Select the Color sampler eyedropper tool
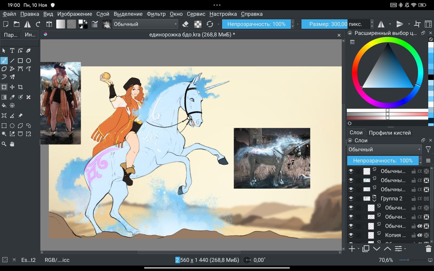Viewport: 434px width, 271px height. (12, 97)
